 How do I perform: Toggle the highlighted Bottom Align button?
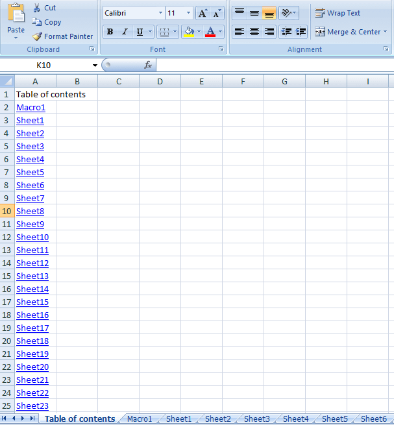coord(269,13)
